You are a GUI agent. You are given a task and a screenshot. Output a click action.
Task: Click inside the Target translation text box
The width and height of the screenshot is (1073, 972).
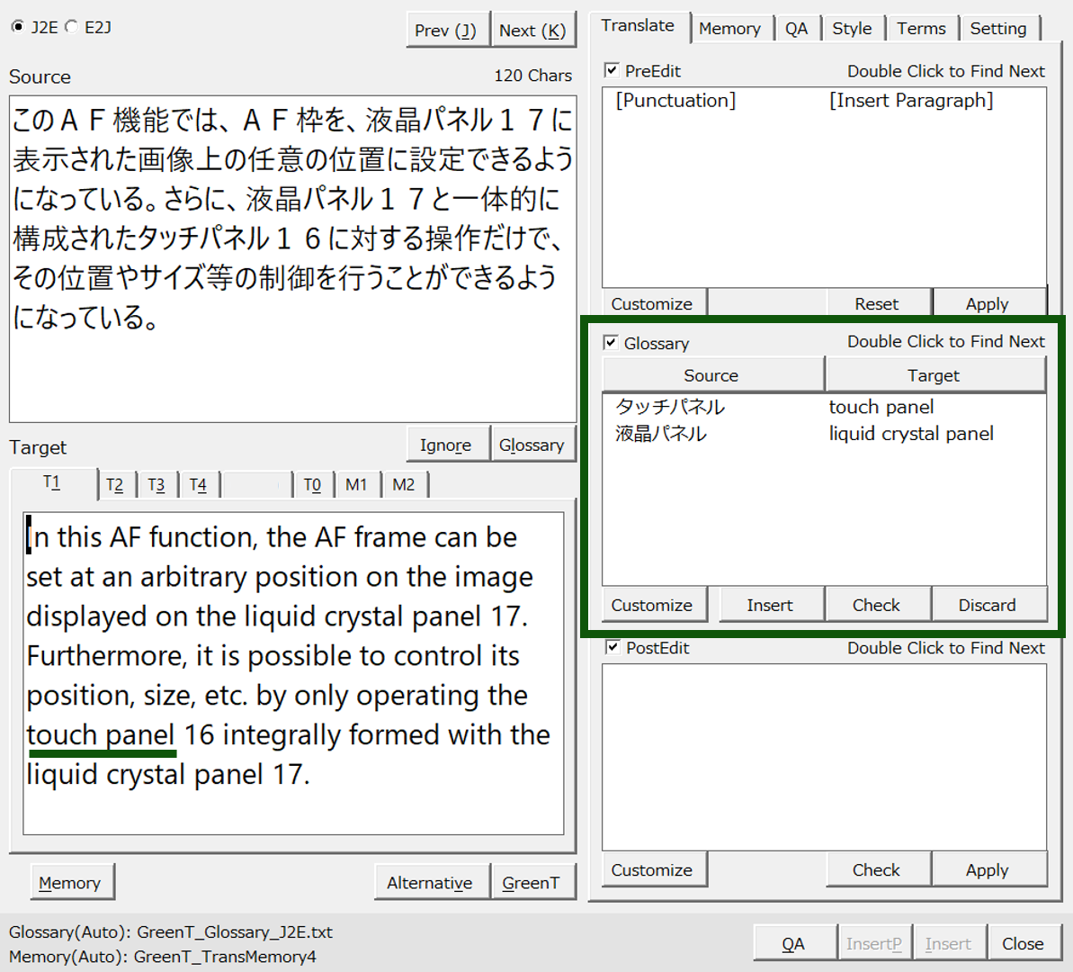(x=293, y=673)
